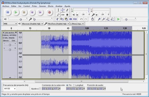The width and height of the screenshot is (149, 97).
Task: Click the selection start time field
Action: coord(51,89)
